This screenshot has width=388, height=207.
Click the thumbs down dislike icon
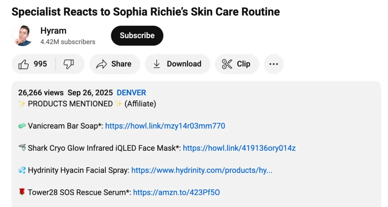(x=69, y=64)
